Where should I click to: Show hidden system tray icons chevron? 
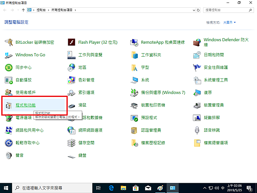pyautogui.click(x=205, y=188)
